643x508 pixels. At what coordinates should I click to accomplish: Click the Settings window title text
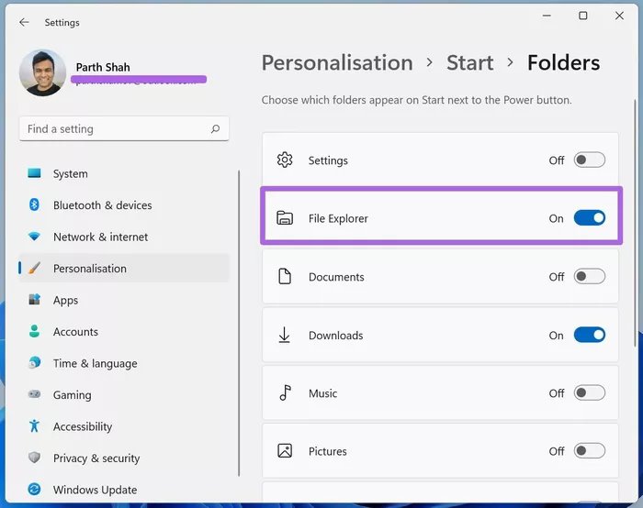click(62, 23)
